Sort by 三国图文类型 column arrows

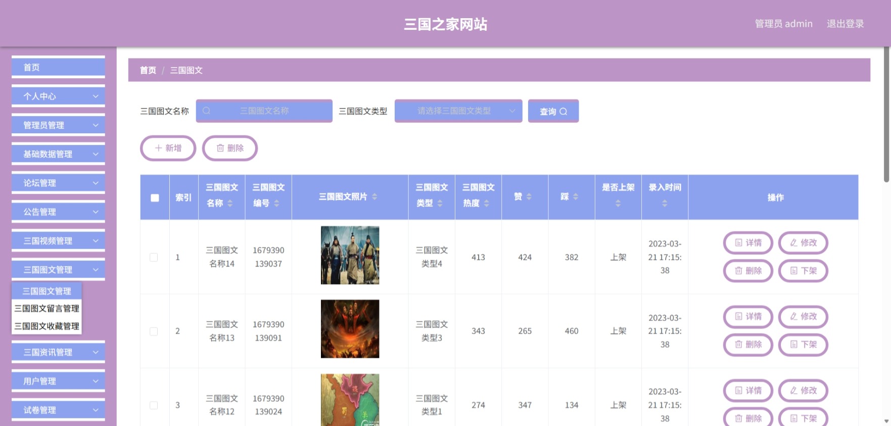440,203
